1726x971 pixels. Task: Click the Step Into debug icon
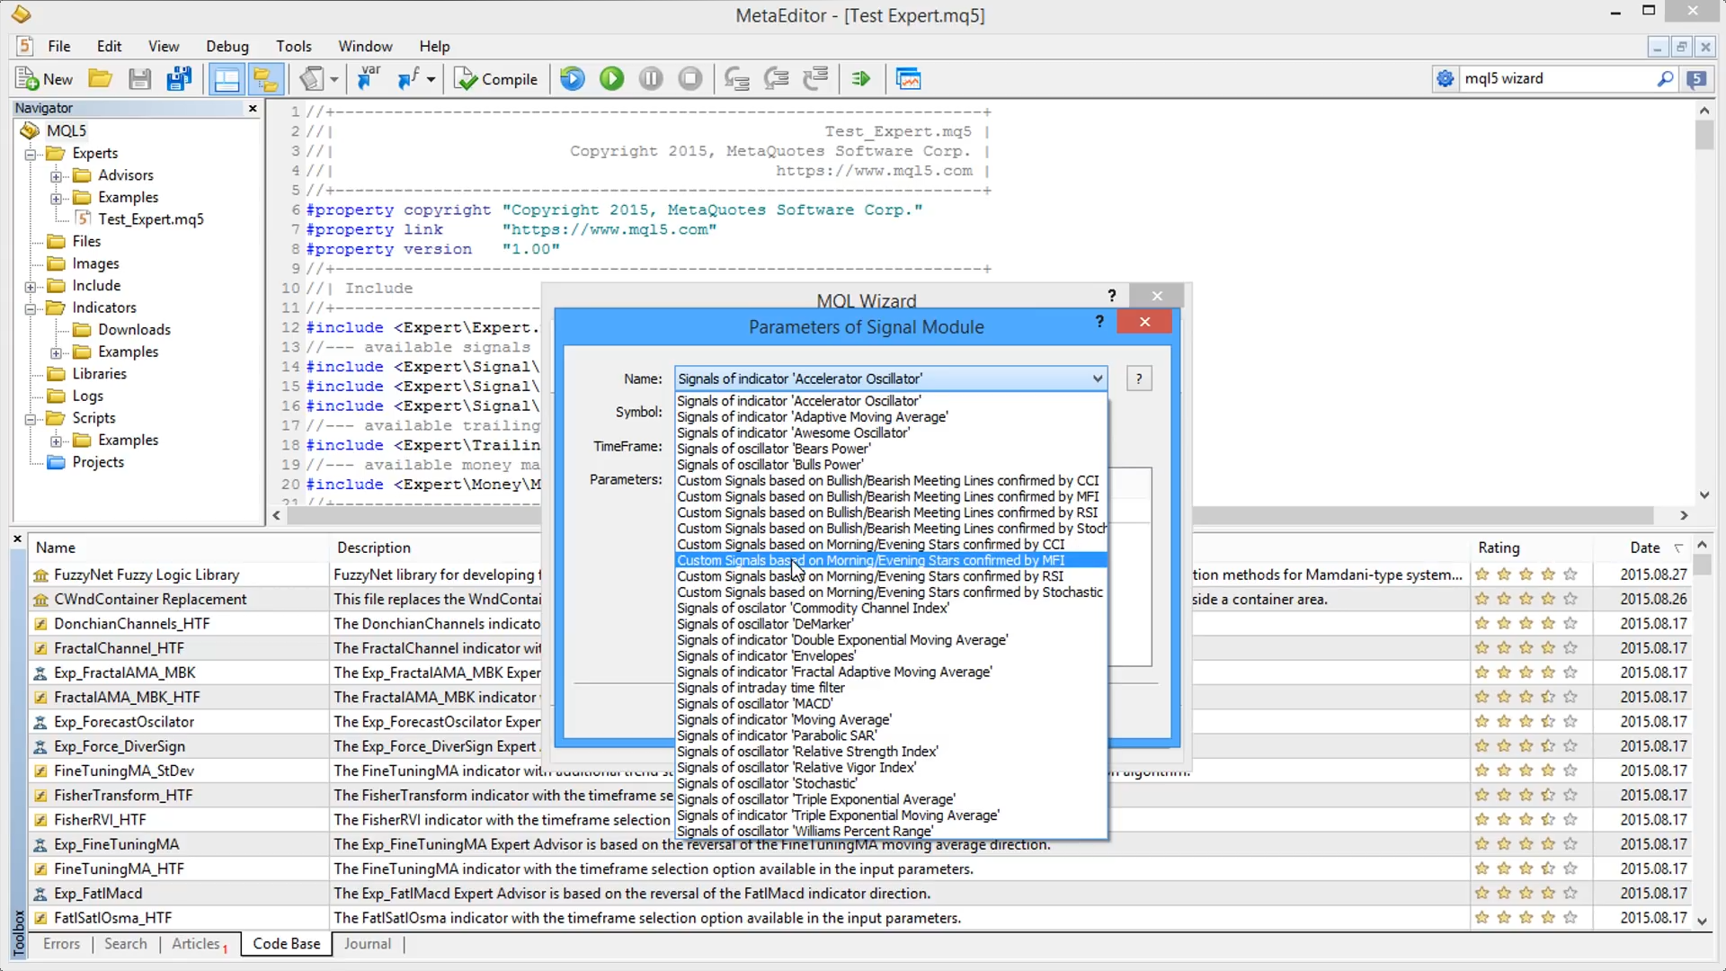tap(737, 79)
